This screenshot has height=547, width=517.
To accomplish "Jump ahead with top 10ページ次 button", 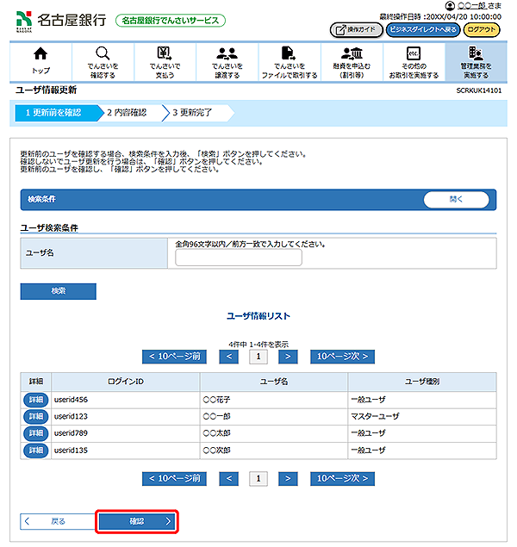I will [x=342, y=356].
